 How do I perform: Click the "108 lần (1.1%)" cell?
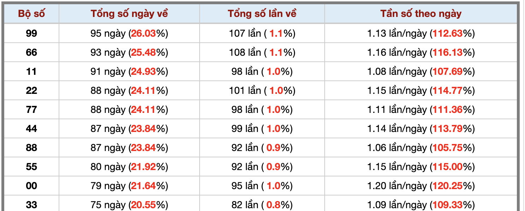pyautogui.click(x=262, y=53)
